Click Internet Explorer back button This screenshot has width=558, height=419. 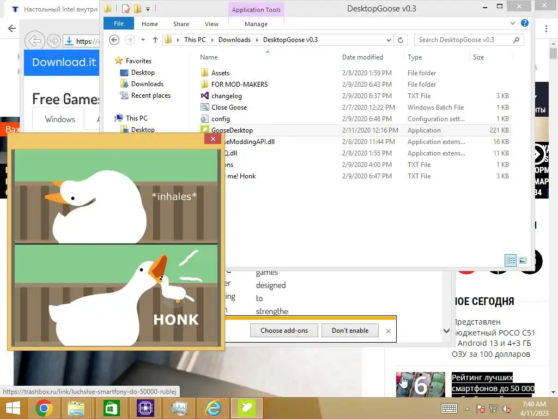pyautogui.click(x=34, y=41)
